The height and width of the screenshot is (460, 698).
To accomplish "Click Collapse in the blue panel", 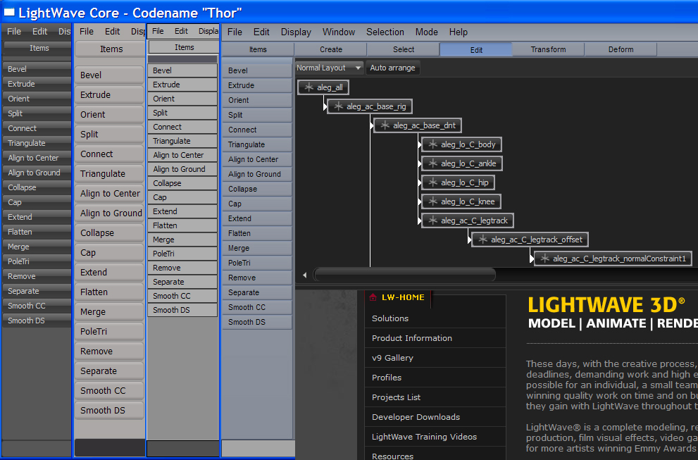I will [257, 189].
